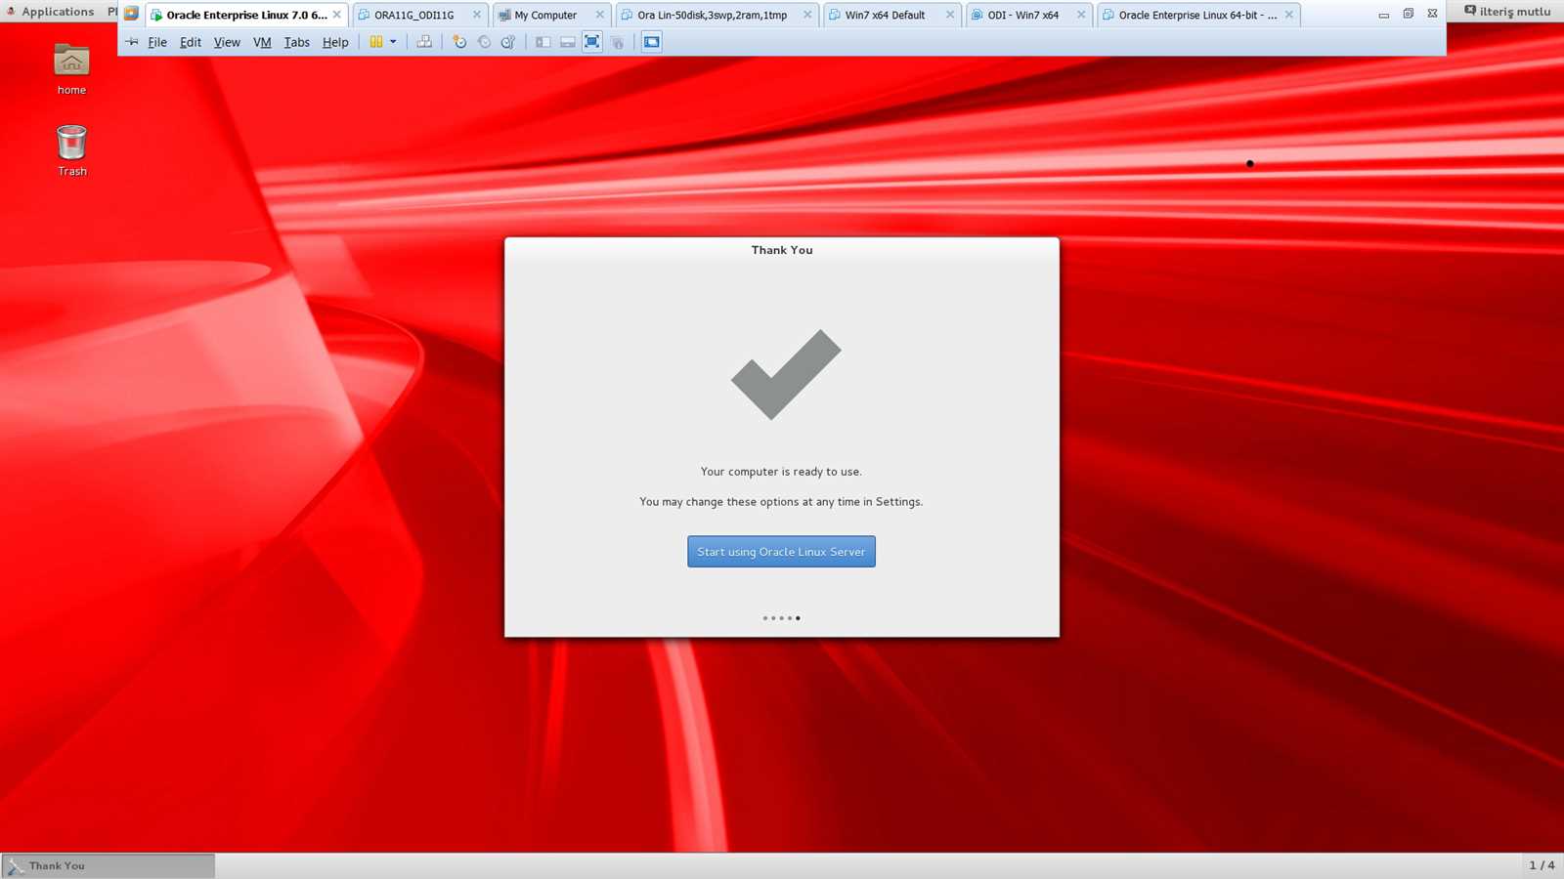Switch to the ORA11G_ODI11G tab
The width and height of the screenshot is (1564, 879).
(x=414, y=15)
